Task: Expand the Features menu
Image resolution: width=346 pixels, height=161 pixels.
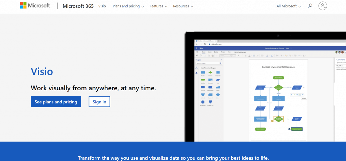Action: click(x=158, y=6)
